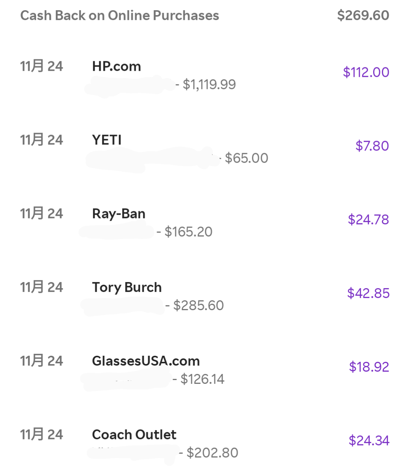Select the Cash Back on Online Purchases heading

tap(120, 16)
